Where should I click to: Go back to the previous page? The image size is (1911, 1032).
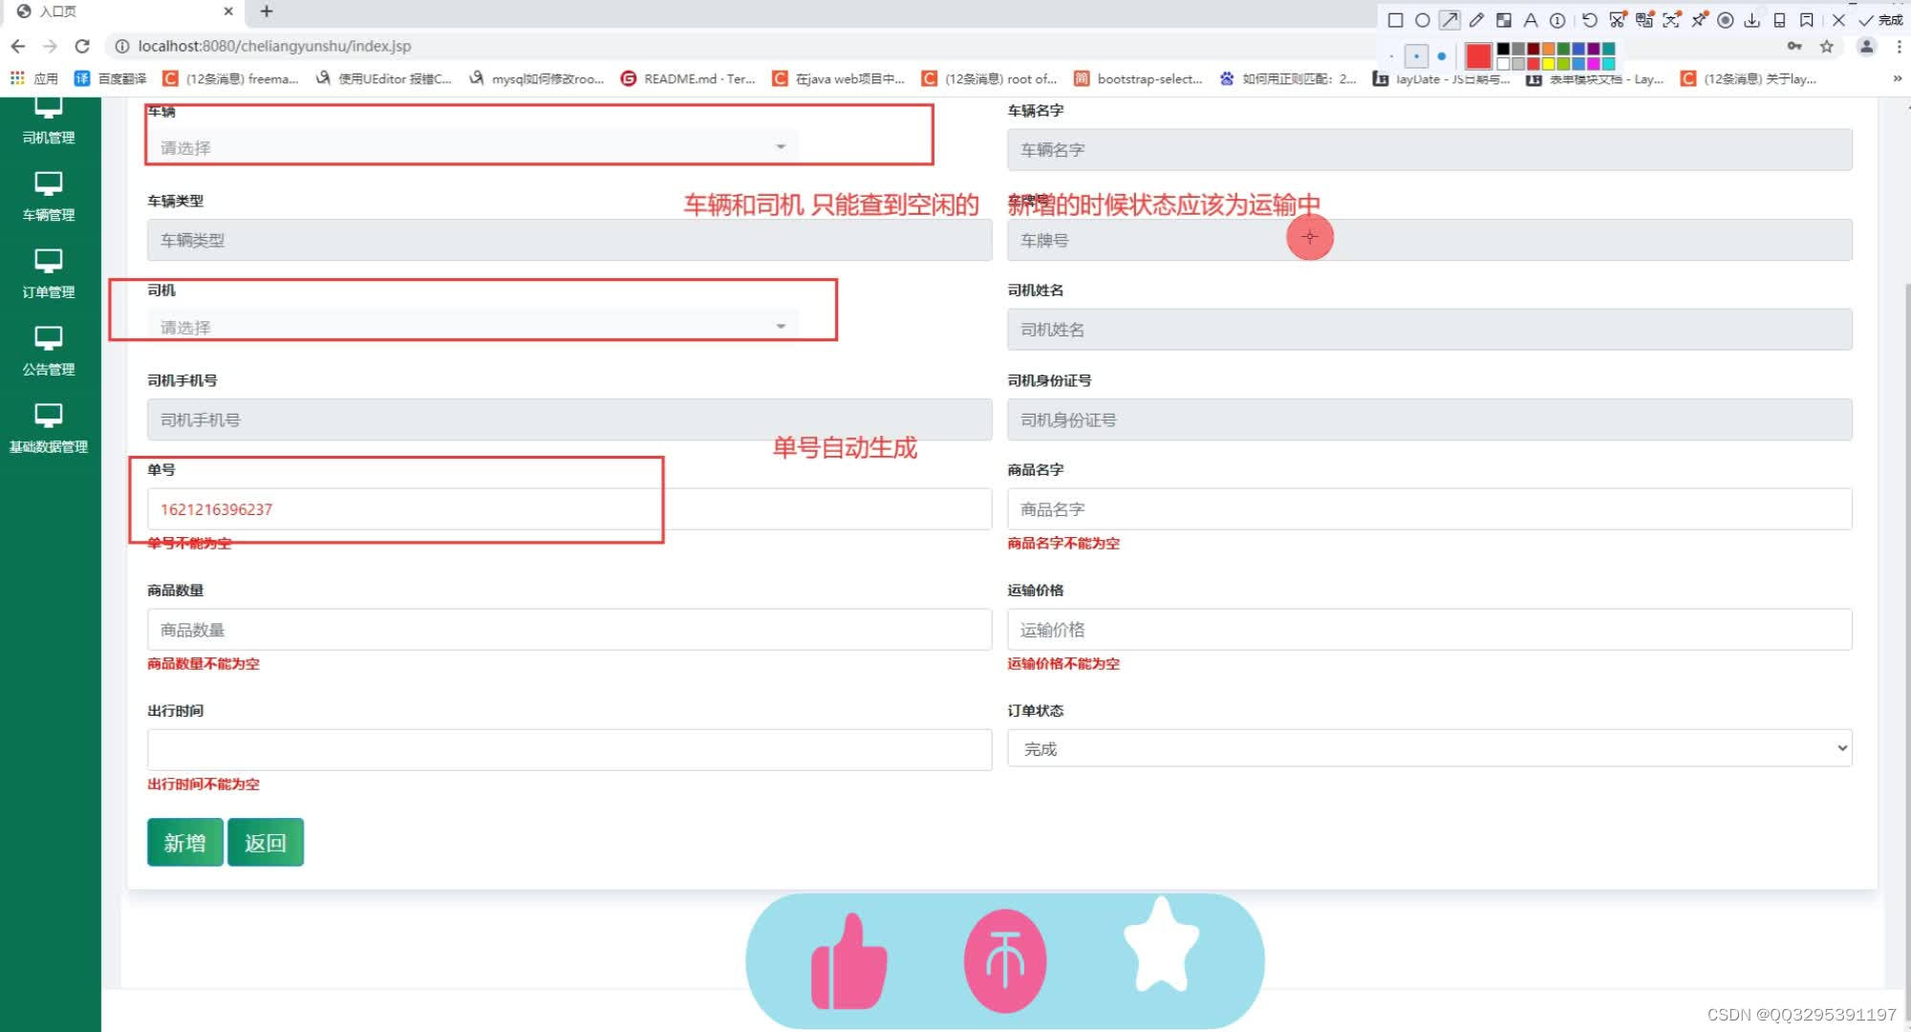point(18,46)
